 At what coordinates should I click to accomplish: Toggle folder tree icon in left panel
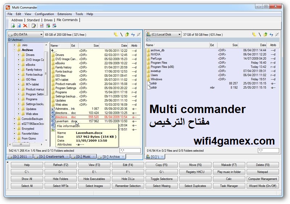pos(116,34)
